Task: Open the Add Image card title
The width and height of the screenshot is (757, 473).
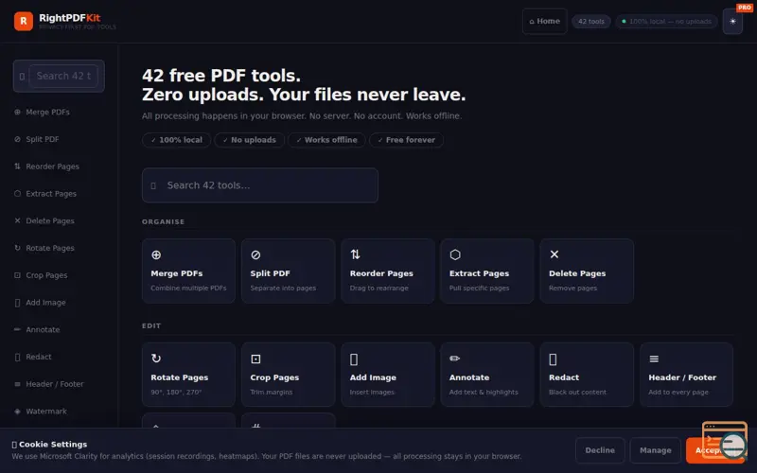Action: click(x=373, y=377)
